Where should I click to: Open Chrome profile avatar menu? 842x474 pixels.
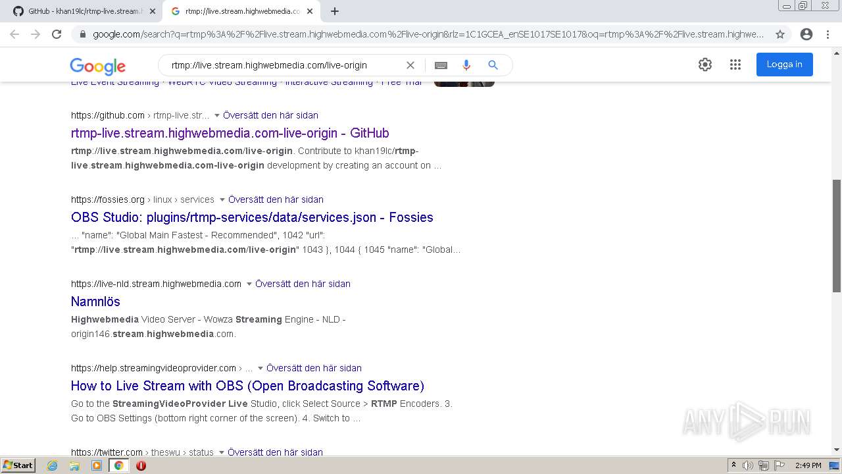tap(806, 34)
